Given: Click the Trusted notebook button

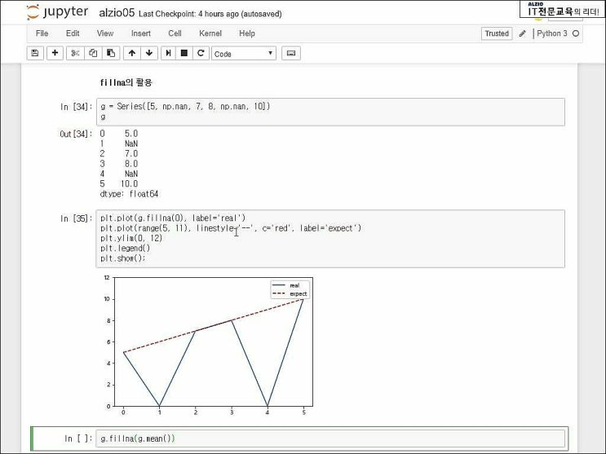Looking at the screenshot, I should point(497,33).
